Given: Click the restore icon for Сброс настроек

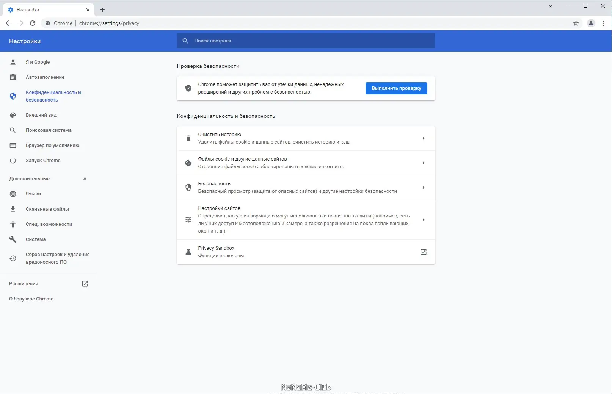Looking at the screenshot, I should tap(13, 258).
